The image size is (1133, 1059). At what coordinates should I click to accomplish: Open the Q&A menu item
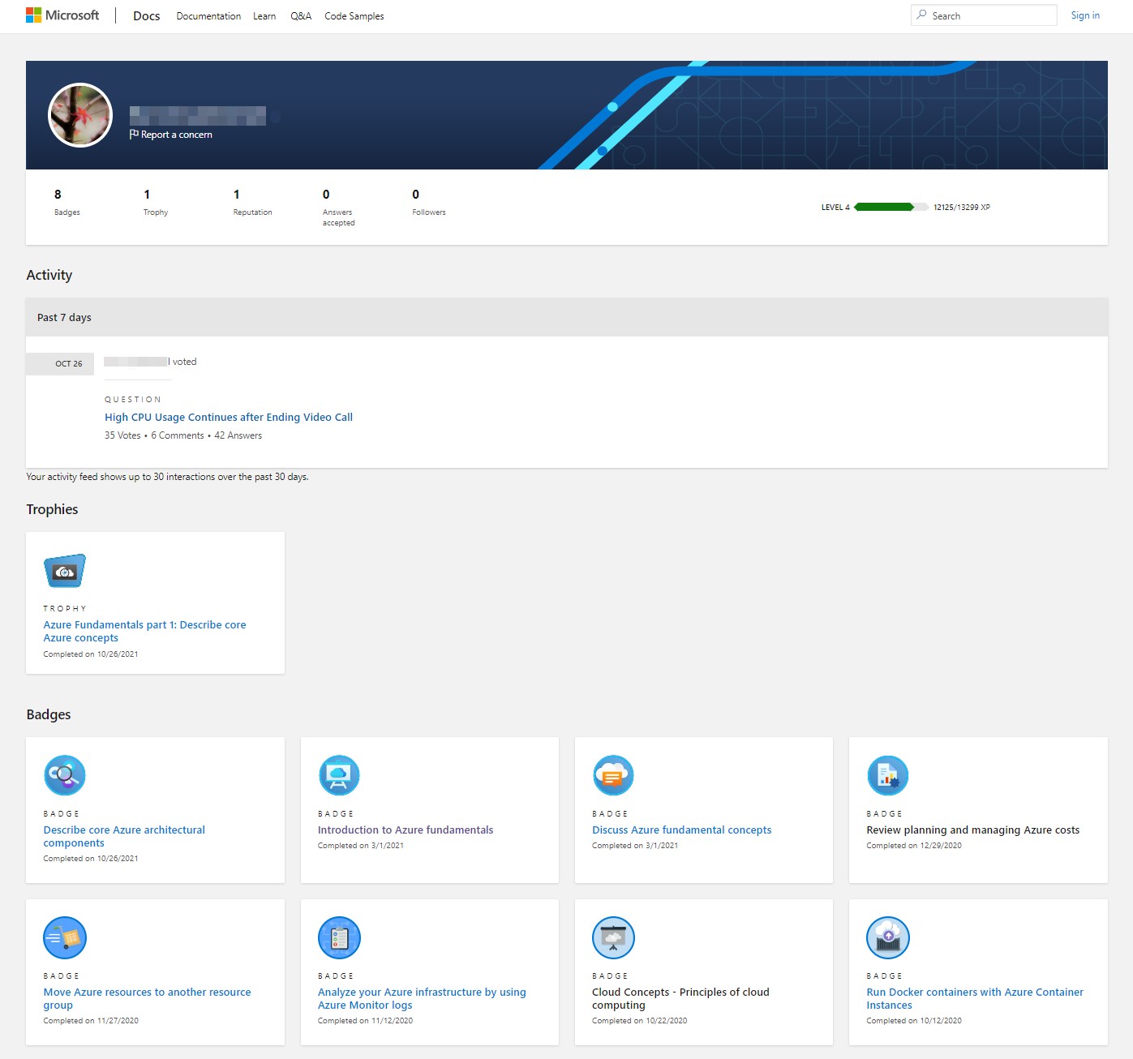pos(301,16)
